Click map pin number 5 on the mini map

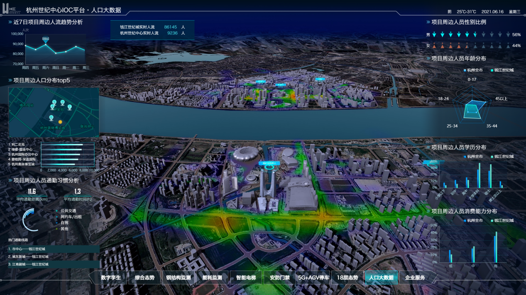click(x=51, y=118)
